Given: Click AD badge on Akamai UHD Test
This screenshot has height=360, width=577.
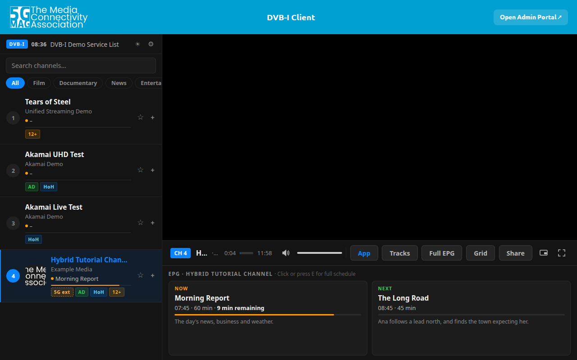Looking at the screenshot, I should 32,187.
